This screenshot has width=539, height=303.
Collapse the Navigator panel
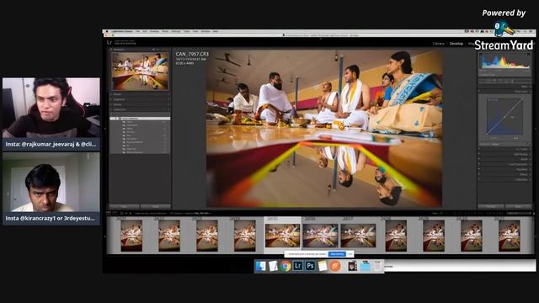coord(111,50)
